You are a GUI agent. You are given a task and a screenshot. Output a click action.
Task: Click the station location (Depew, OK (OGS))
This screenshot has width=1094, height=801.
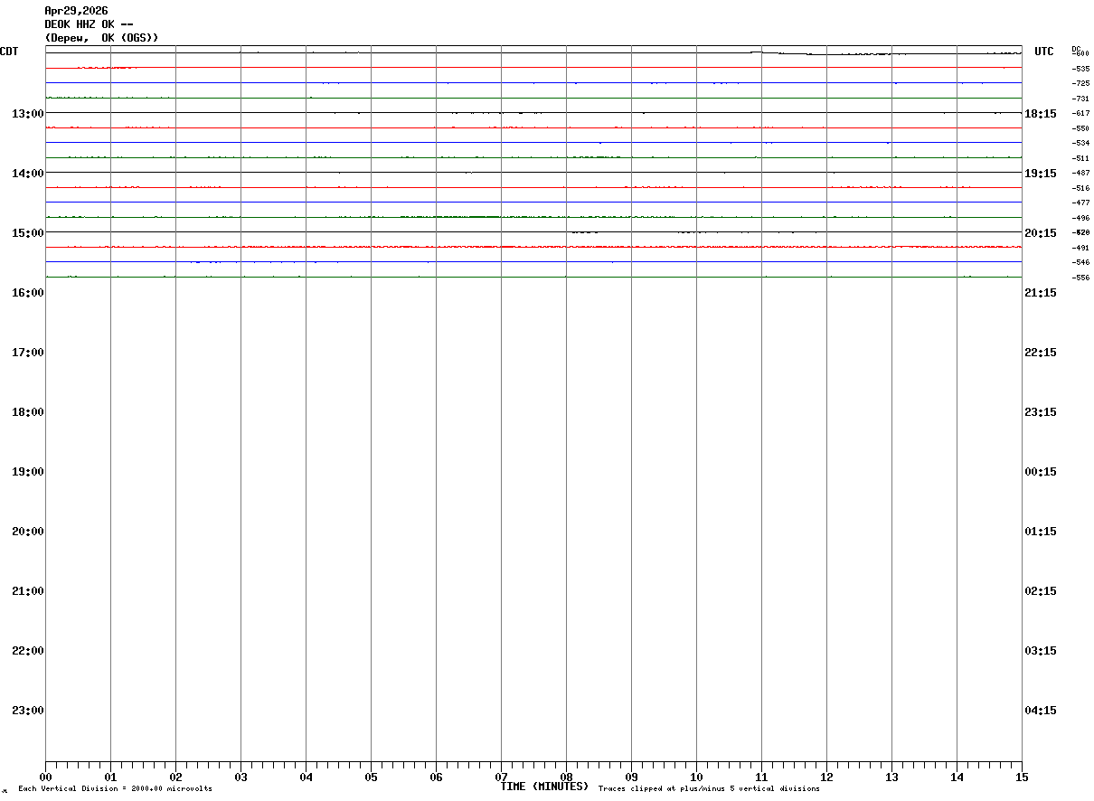101,38
